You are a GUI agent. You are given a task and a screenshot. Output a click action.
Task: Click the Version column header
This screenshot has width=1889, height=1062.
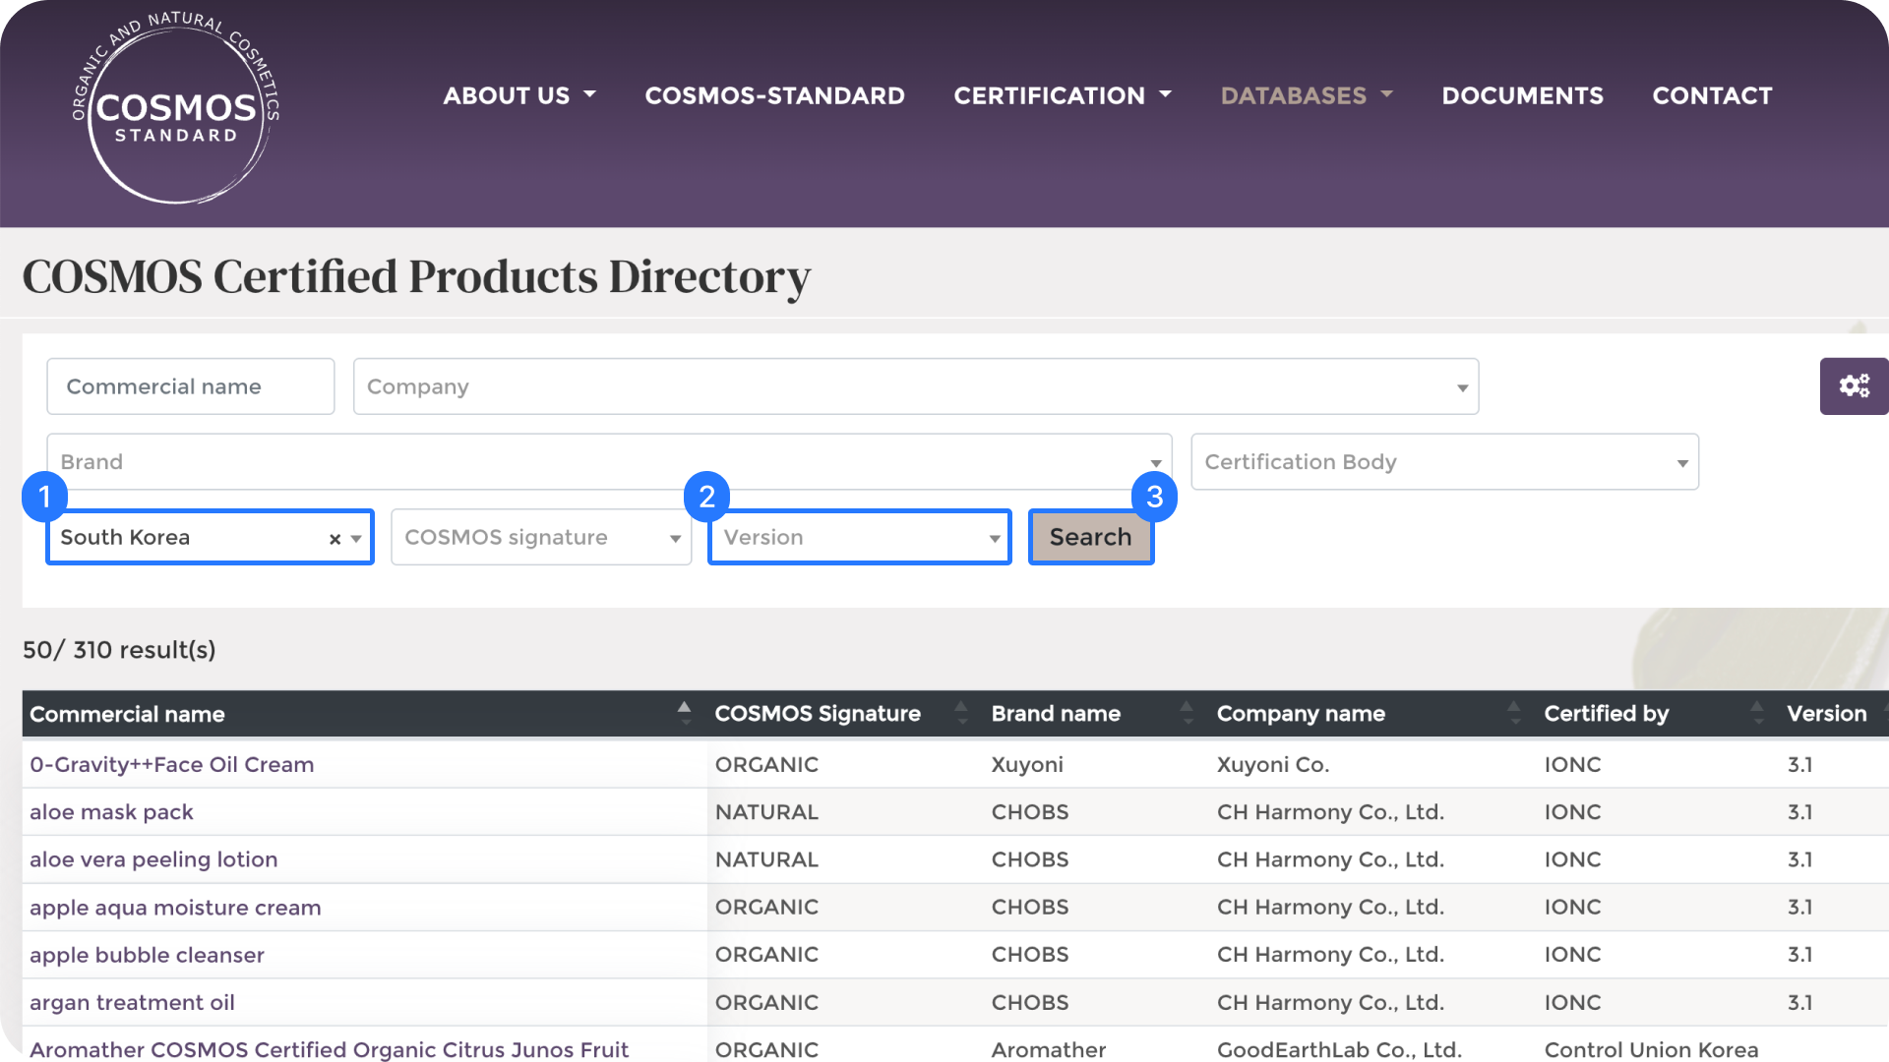pyautogui.click(x=1827, y=714)
